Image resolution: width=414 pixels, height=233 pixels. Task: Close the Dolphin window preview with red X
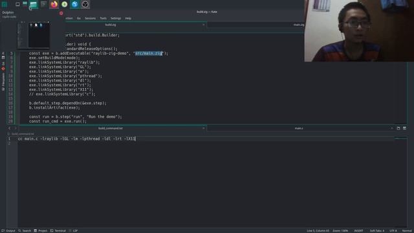click(x=61, y=13)
